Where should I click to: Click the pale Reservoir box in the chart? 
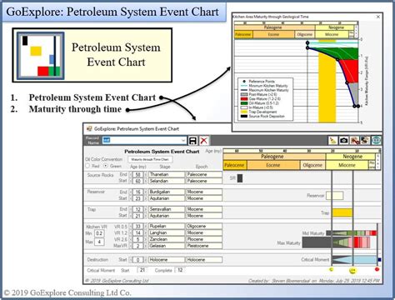334,196
